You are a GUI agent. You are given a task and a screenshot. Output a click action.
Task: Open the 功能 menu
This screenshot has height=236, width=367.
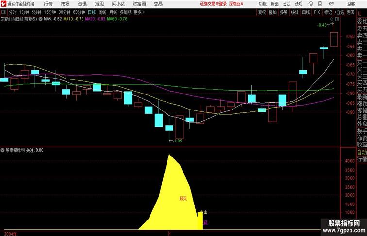tap(262, 4)
